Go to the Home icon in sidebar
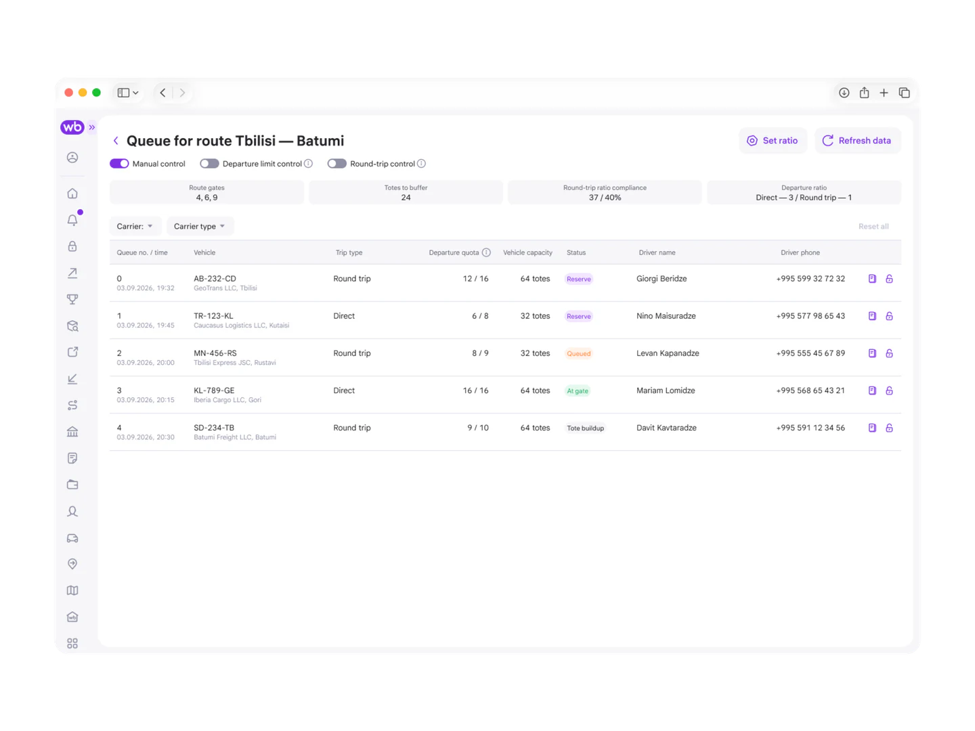This screenshot has height=731, width=975. 72,194
